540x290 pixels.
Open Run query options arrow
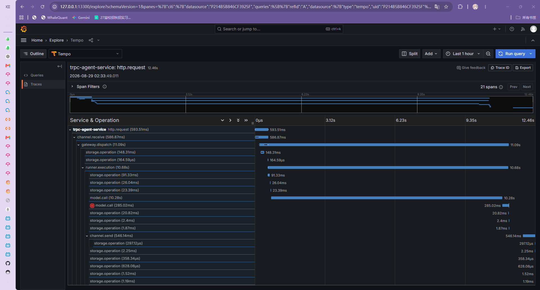[x=531, y=54]
